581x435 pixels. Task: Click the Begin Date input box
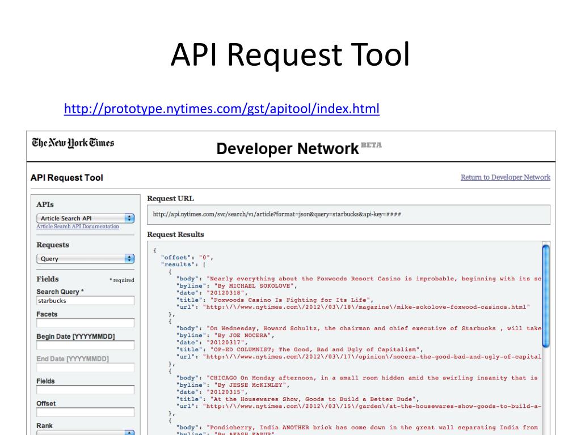[85, 345]
